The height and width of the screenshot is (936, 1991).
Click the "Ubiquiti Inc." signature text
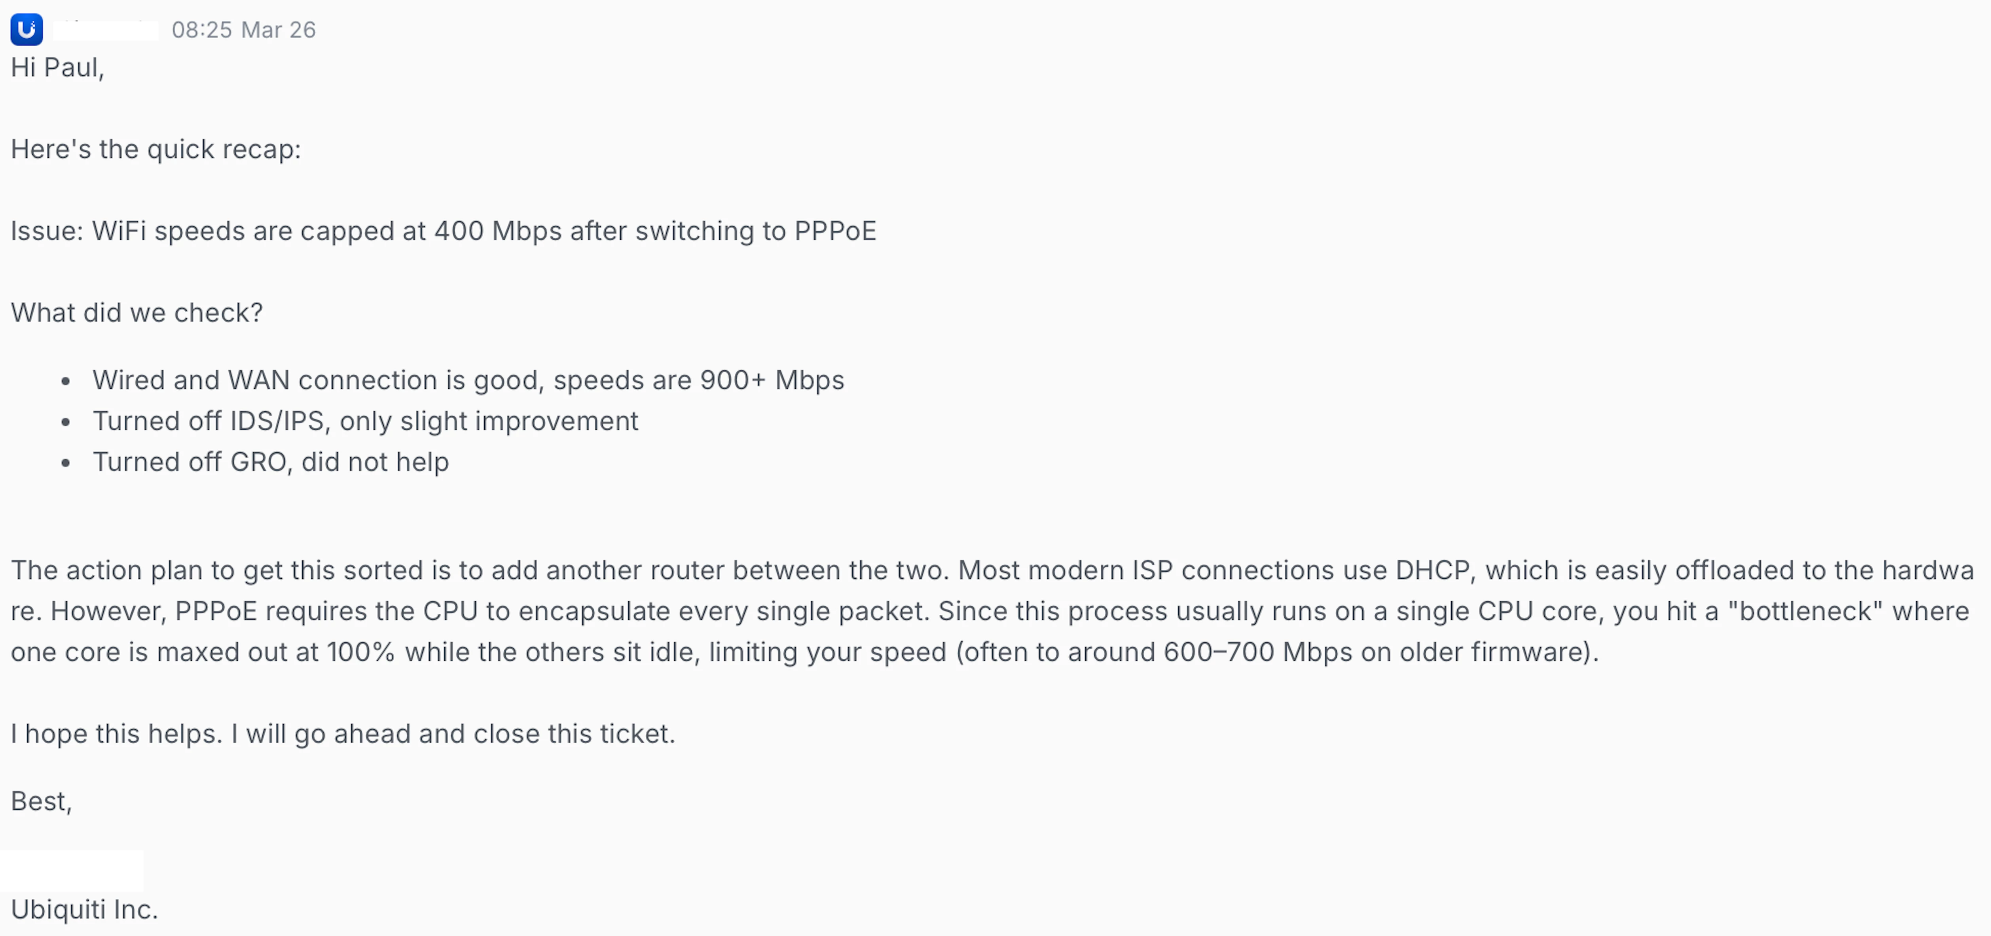point(84,910)
